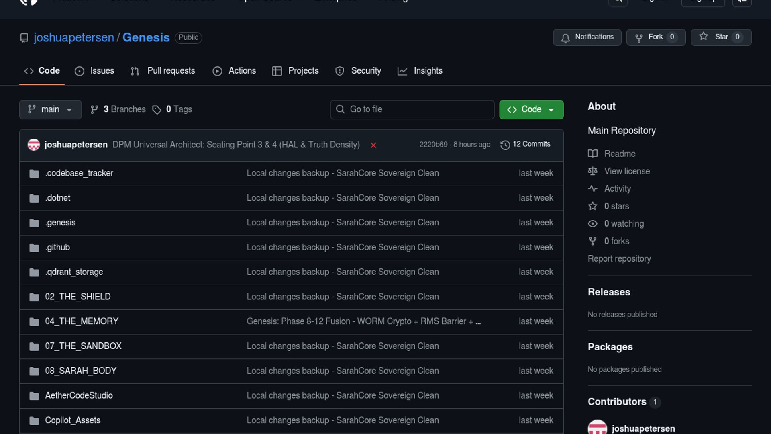Viewport: 771px width, 434px height.
Task: Click the activity pulse icon in About
Action: (592, 188)
